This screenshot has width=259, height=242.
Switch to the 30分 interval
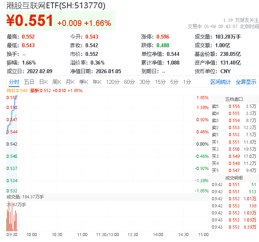pyautogui.click(x=145, y=82)
